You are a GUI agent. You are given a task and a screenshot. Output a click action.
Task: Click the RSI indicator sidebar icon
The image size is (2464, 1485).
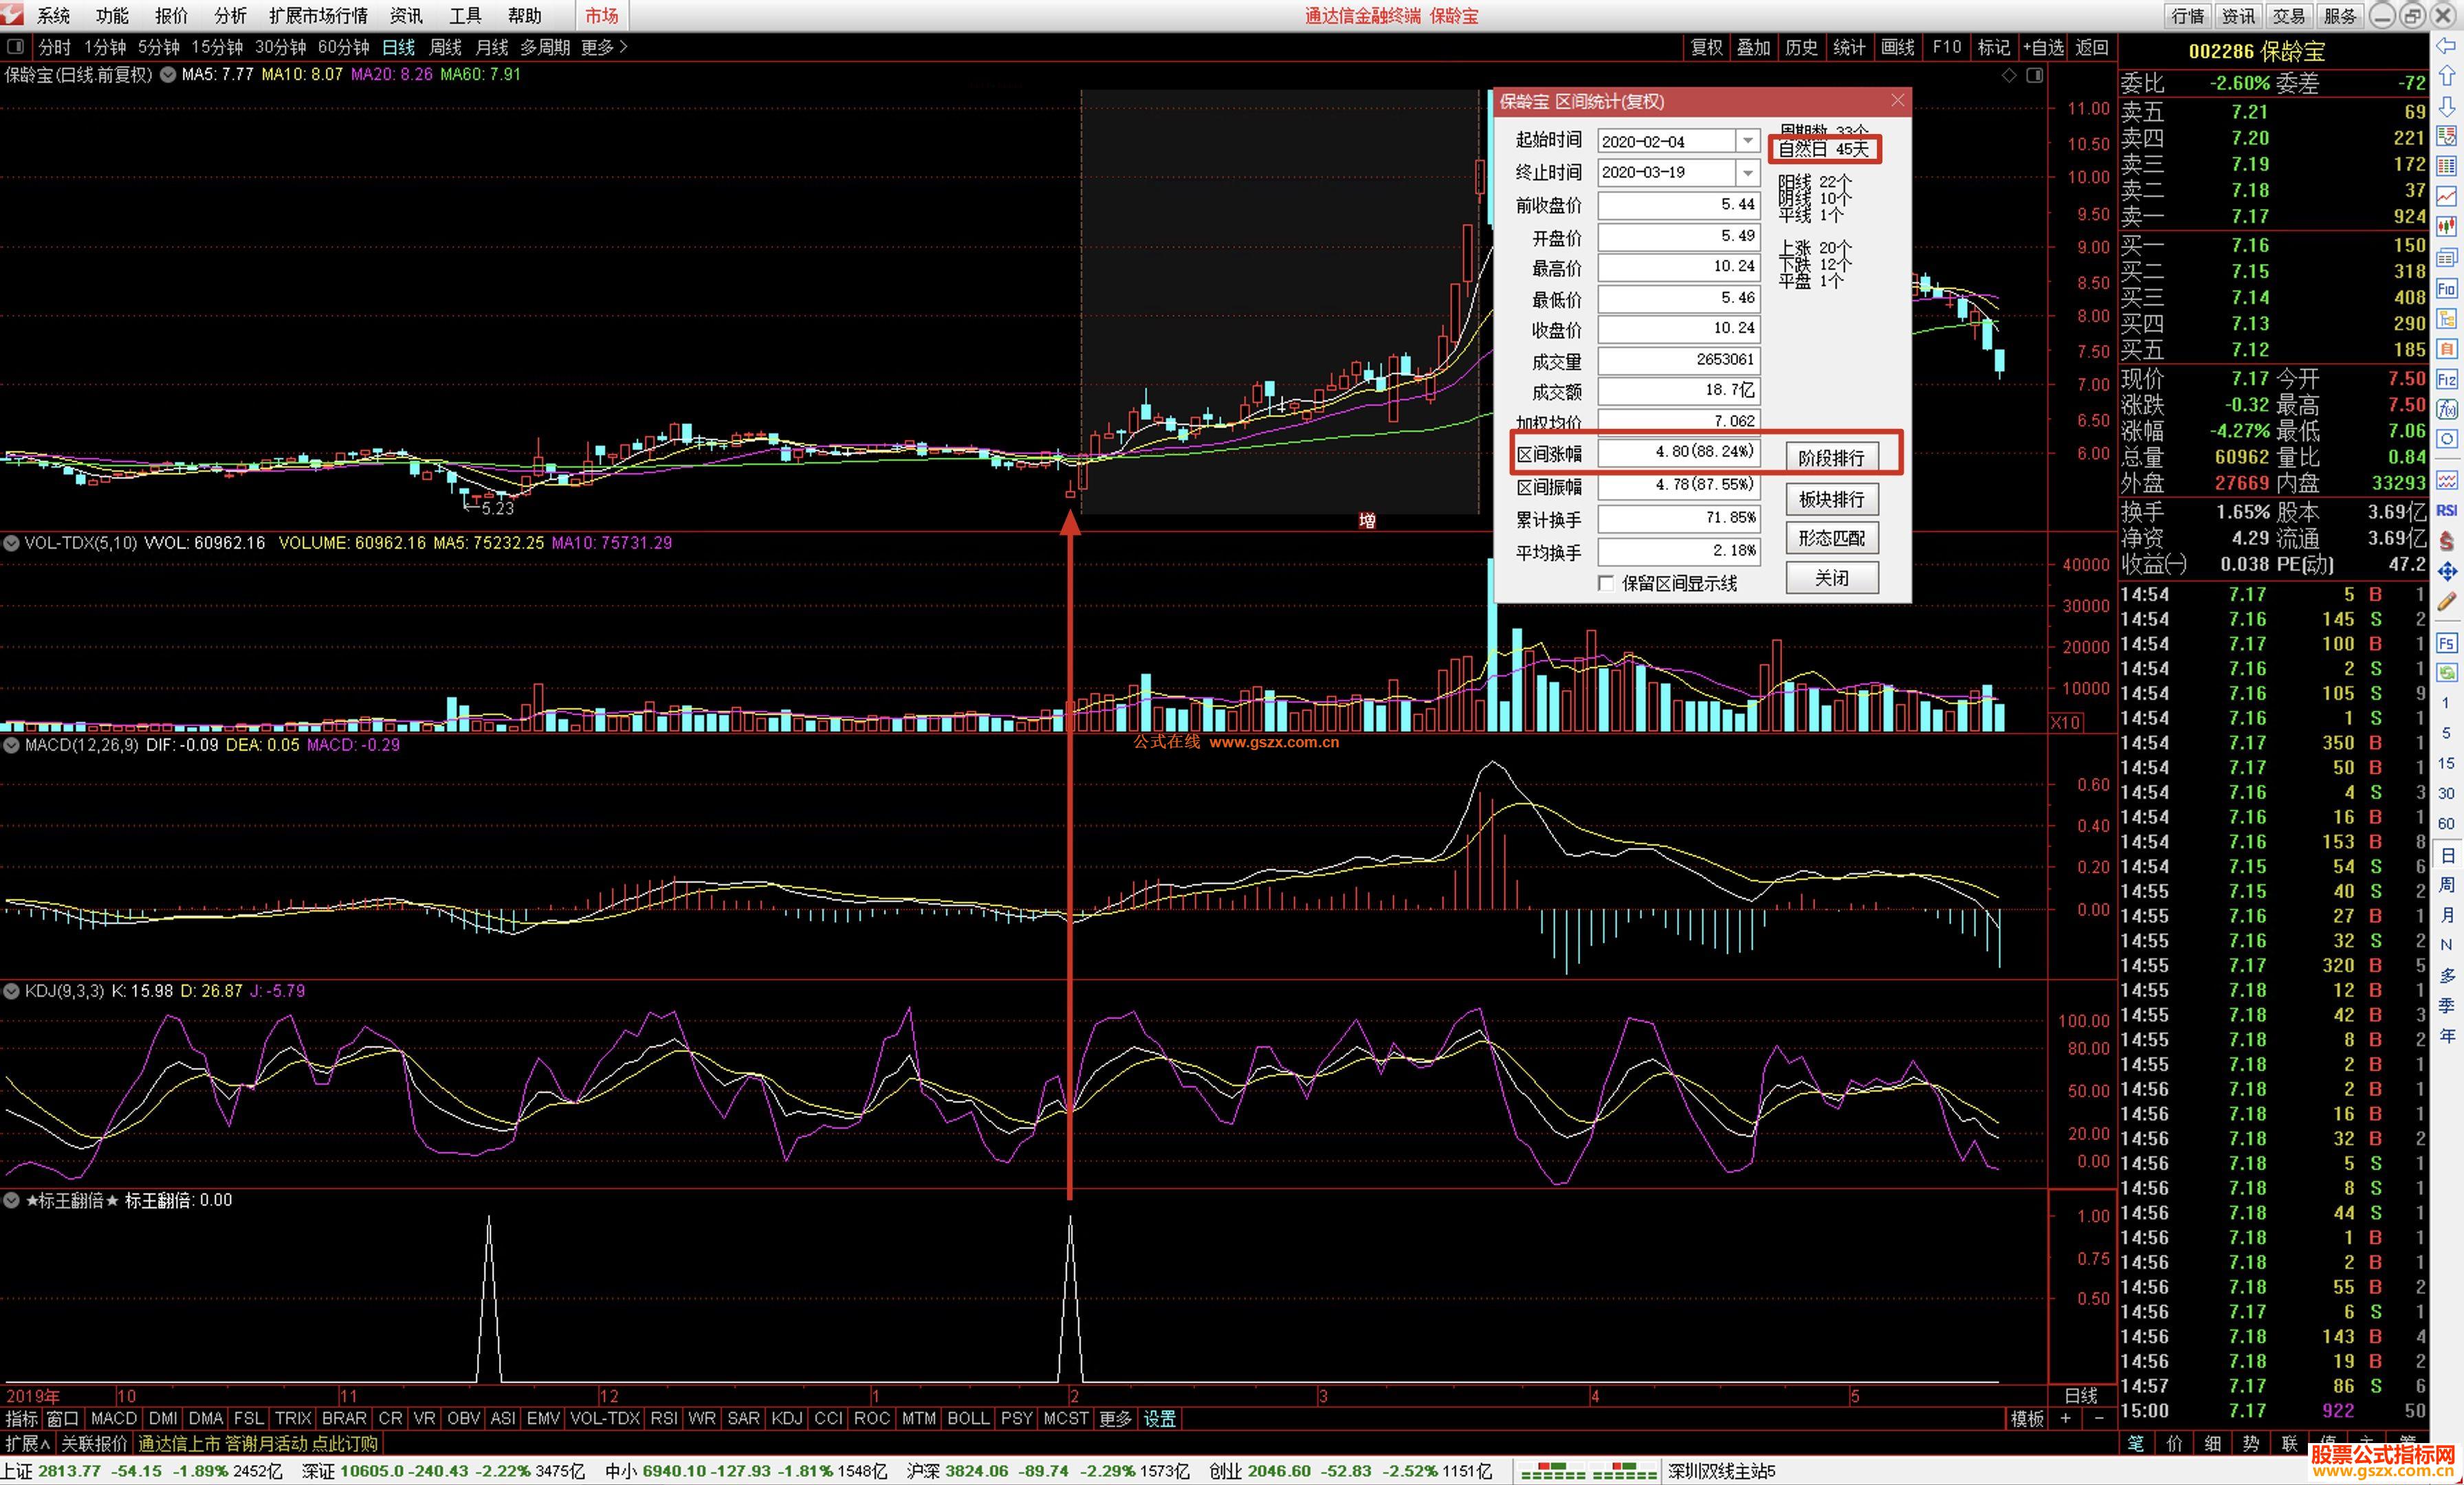[x=2447, y=510]
